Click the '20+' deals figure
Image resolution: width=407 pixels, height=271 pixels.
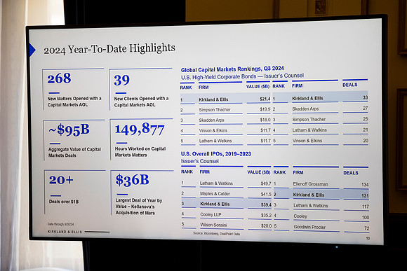[x=61, y=180]
